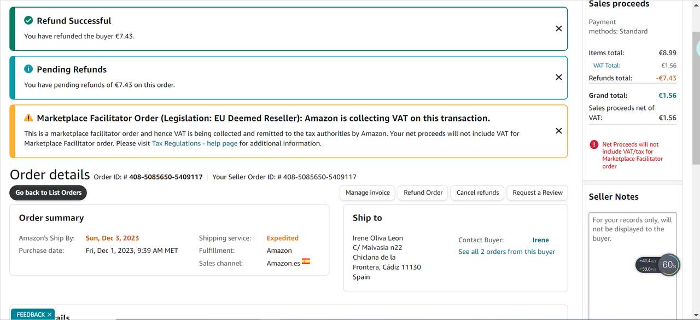The image size is (700, 320).
Task: Dismiss the Refund Successful alert
Action: pos(558,28)
